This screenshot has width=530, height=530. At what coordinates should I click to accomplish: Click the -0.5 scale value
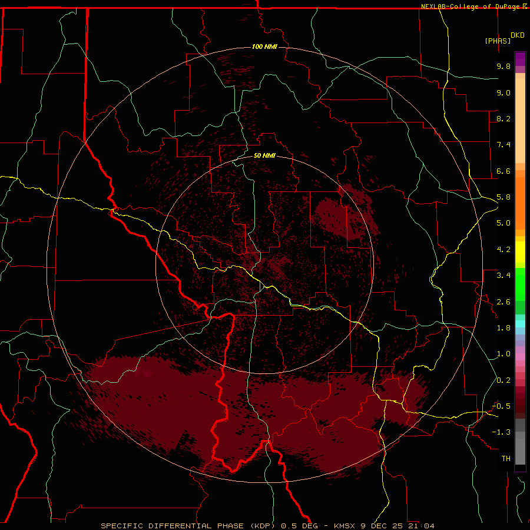[x=501, y=406]
